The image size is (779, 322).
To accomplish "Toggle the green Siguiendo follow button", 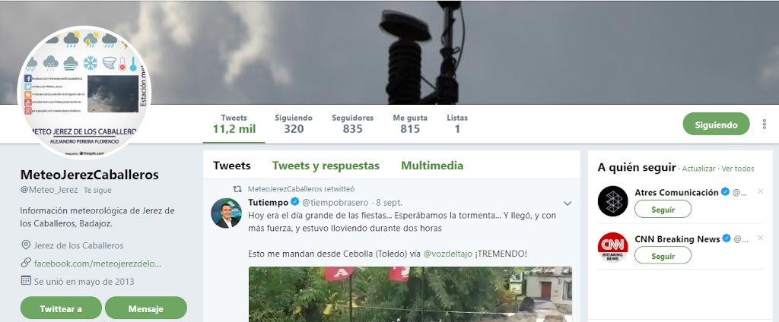I will (x=716, y=124).
